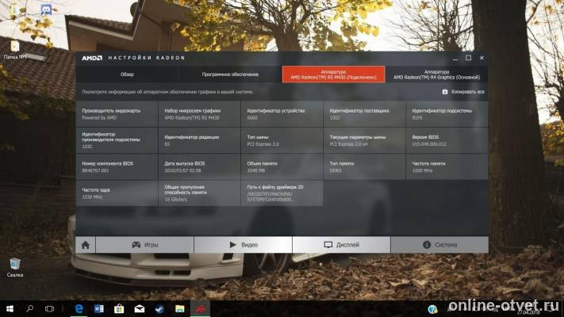Open the Система section

pos(439,245)
